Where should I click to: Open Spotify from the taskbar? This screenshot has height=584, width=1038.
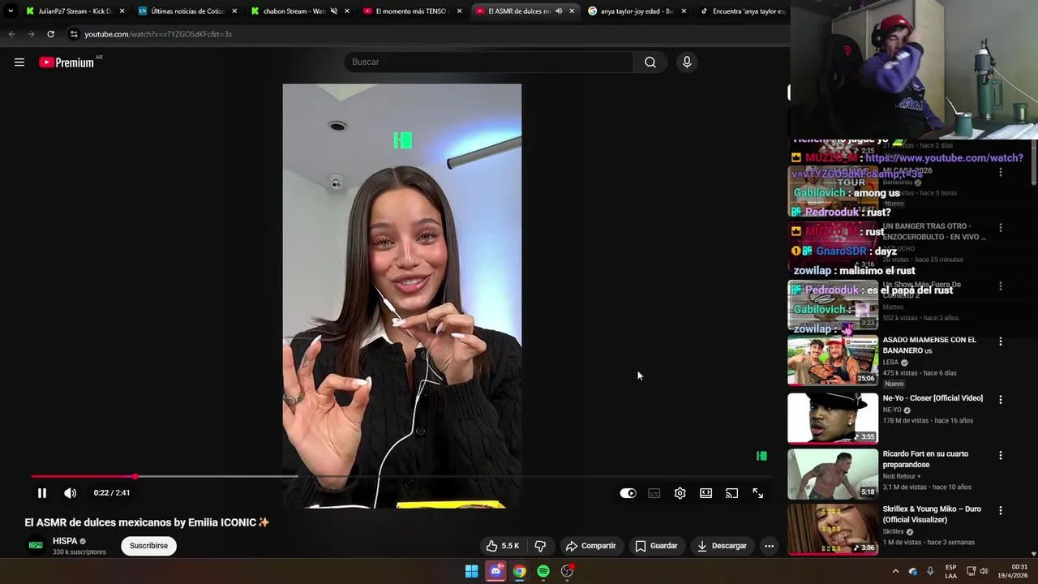point(543,571)
